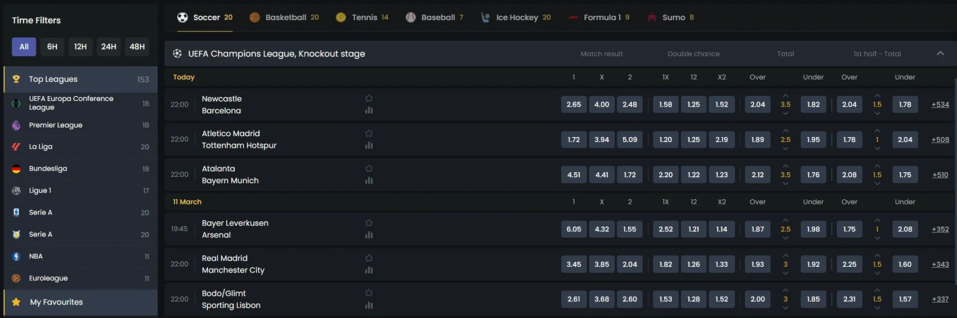Screen dimensions: 957x318
Task: Open stats icon for Leverkusen vs Arsenal
Action: tap(369, 235)
